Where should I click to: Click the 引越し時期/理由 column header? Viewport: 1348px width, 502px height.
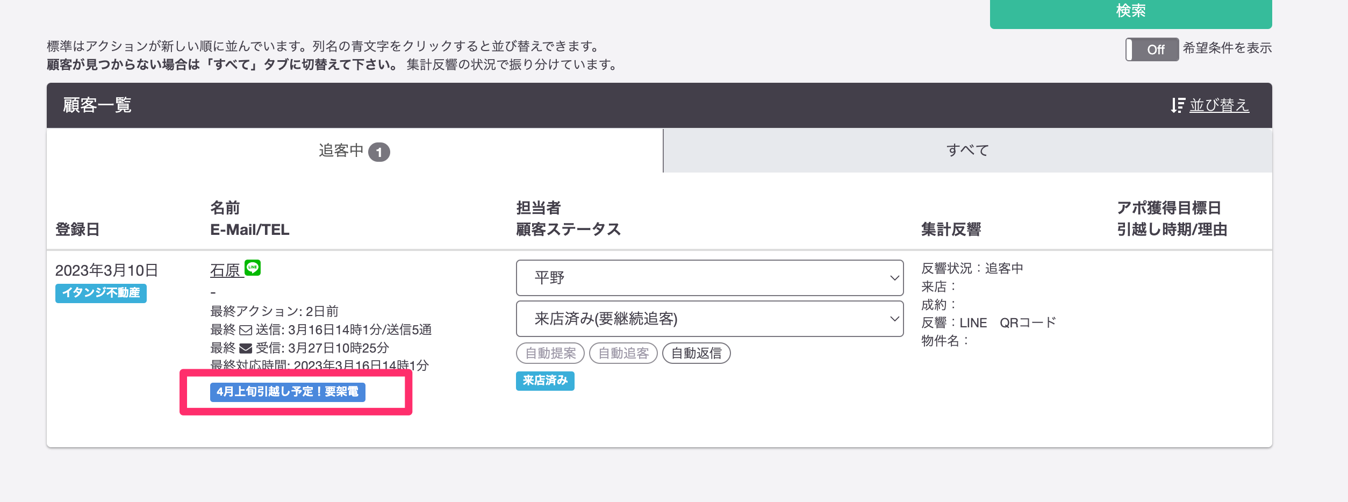[1172, 230]
